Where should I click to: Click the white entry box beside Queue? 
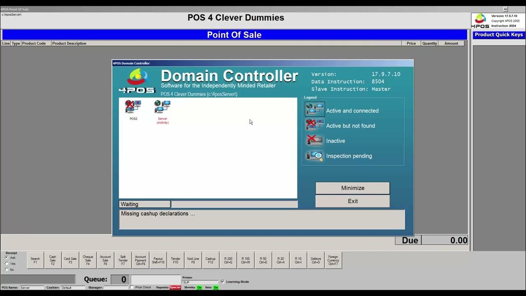pos(156,280)
